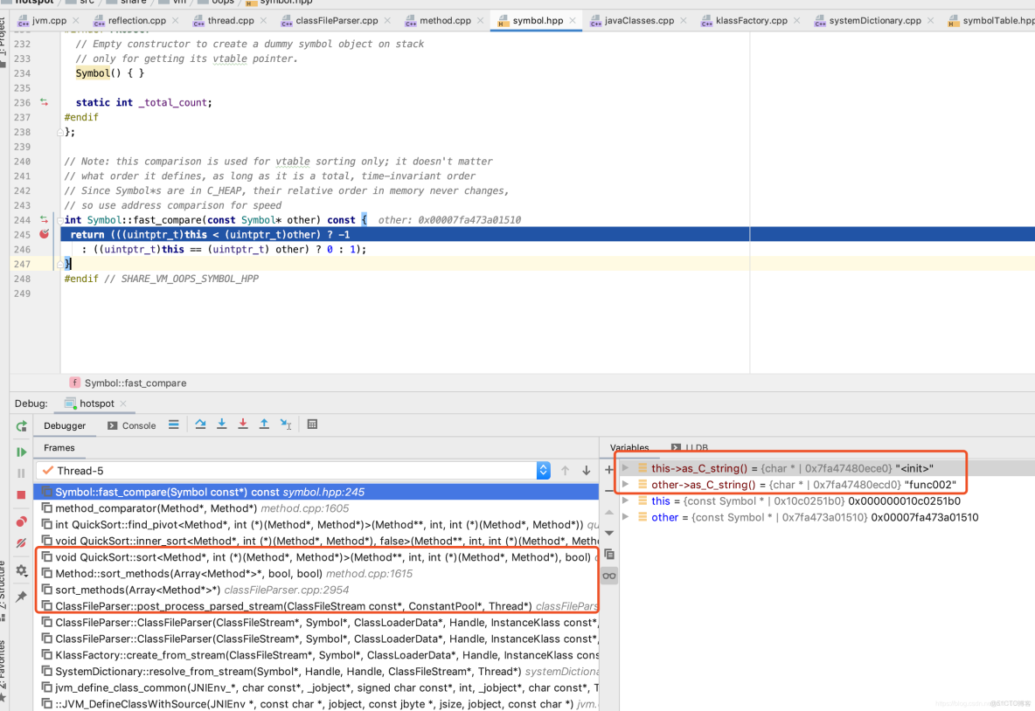Open the Evaluate Expression calculator icon
This screenshot has height=711, width=1035.
[x=313, y=425]
